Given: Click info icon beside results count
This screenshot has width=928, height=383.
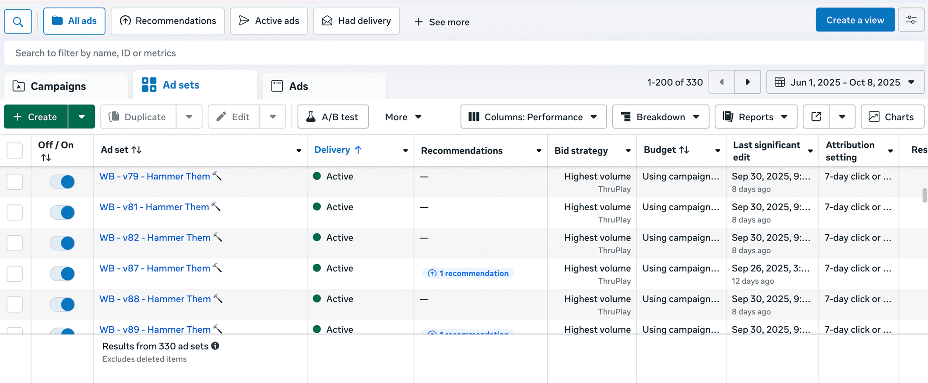Looking at the screenshot, I should click(x=215, y=346).
